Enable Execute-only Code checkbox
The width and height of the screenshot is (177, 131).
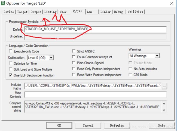11,51
